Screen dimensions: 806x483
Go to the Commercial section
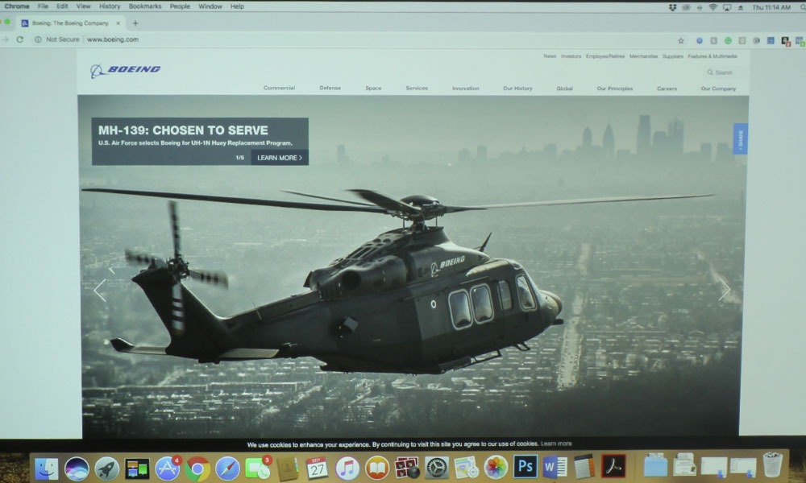tap(279, 89)
